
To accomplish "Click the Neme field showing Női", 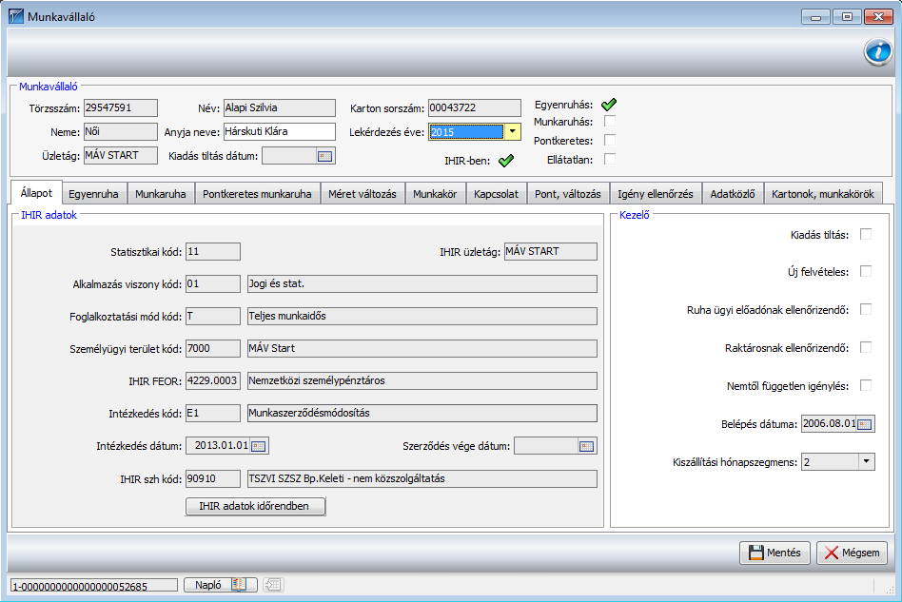I will [x=120, y=131].
